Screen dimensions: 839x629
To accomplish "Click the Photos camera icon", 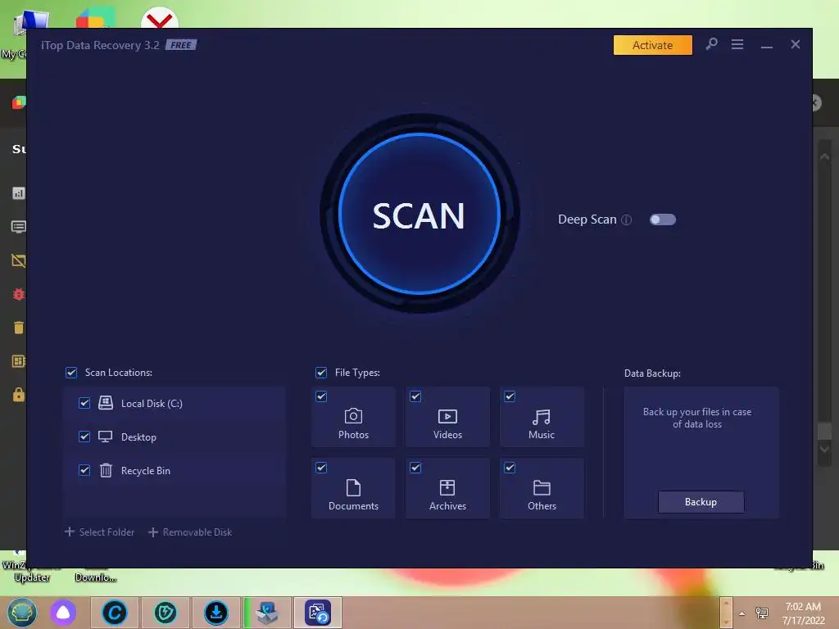I will point(353,416).
